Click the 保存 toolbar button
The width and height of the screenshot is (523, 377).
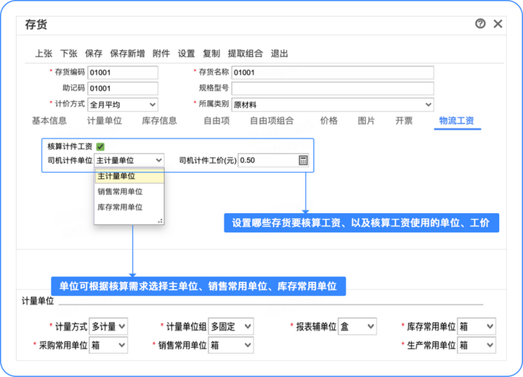tap(94, 53)
